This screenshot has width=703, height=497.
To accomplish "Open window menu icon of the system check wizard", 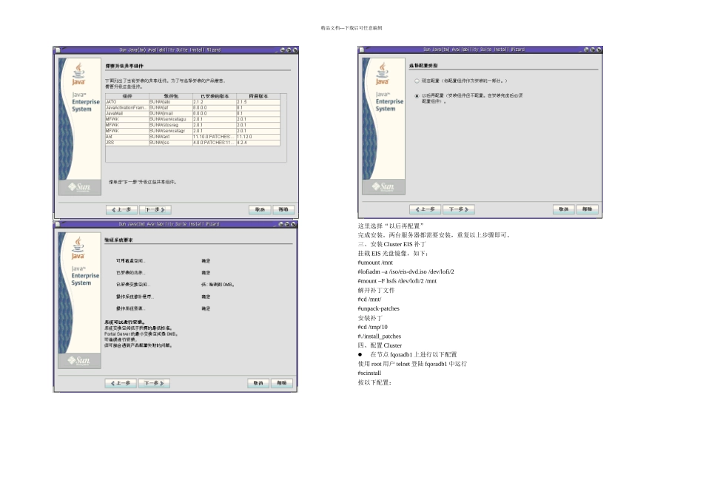I will tap(58, 223).
